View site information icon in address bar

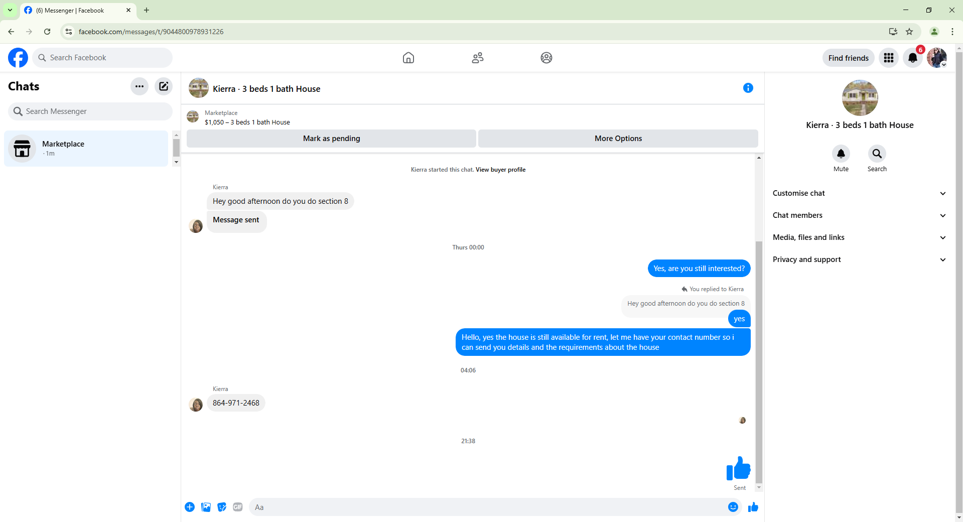click(69, 32)
